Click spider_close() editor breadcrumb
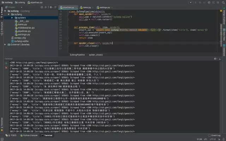226x141 pixels. pyautogui.click(x=96, y=55)
